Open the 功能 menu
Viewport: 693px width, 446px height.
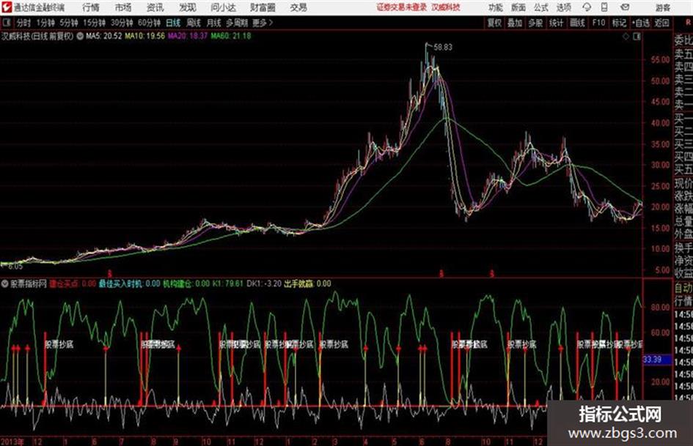[496, 7]
